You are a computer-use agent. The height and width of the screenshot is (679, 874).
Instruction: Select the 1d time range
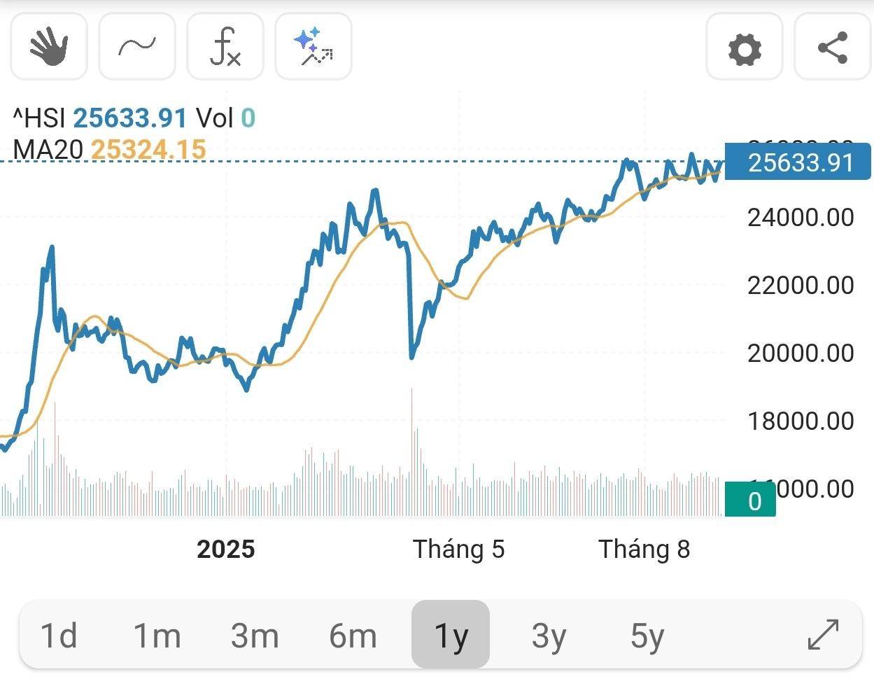point(59,636)
